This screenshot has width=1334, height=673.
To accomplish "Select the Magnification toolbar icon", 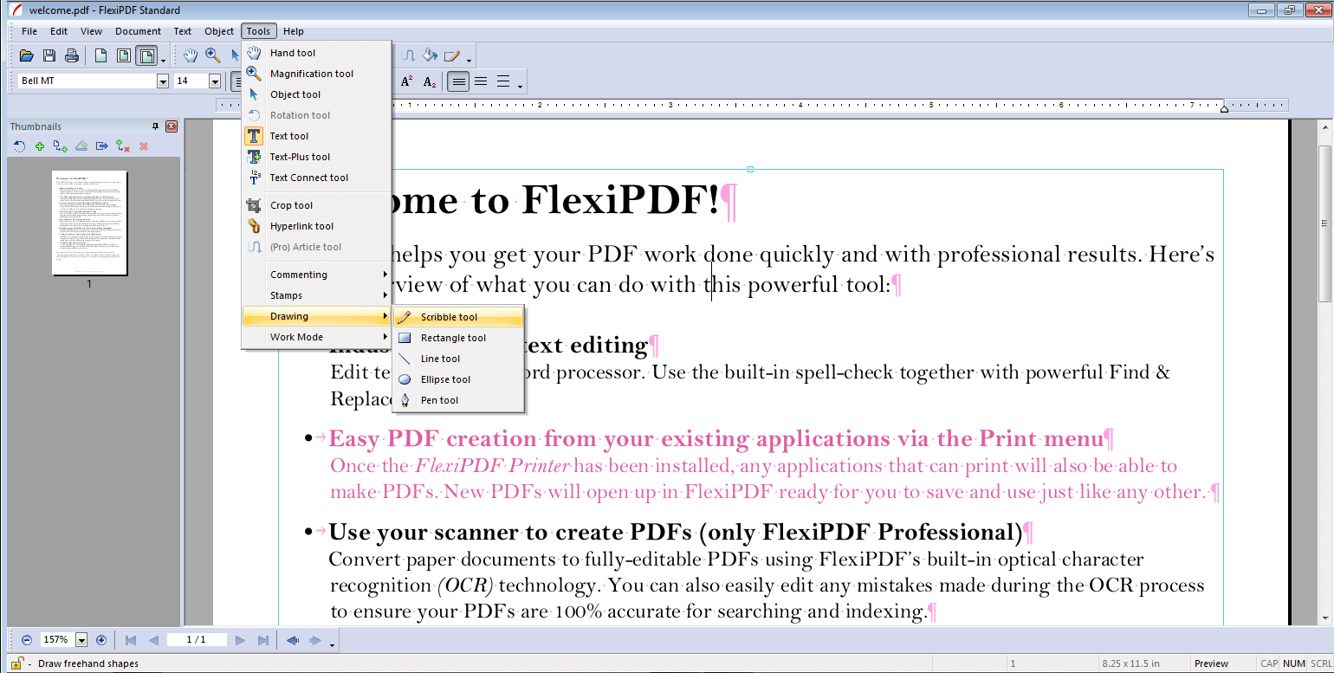I will [x=212, y=56].
